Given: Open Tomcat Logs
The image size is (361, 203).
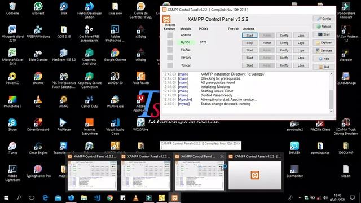Looking at the screenshot, I should tap(301, 65).
